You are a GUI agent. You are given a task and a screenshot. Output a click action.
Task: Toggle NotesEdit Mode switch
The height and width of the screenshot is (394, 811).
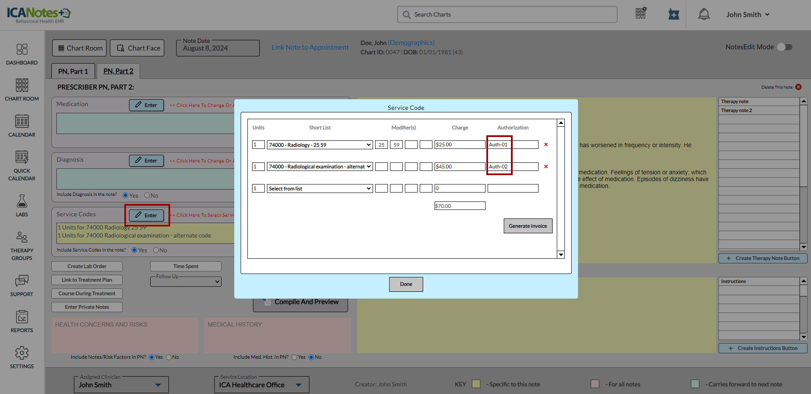(x=784, y=47)
